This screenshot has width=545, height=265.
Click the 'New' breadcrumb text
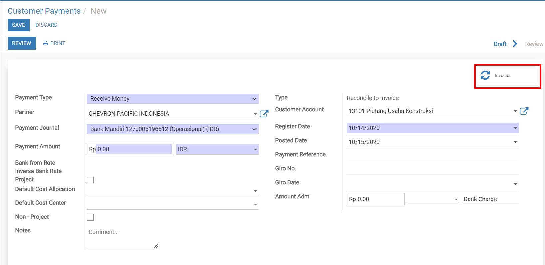pyautogui.click(x=98, y=11)
